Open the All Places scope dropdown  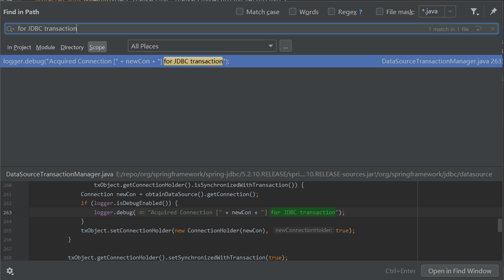(x=202, y=46)
